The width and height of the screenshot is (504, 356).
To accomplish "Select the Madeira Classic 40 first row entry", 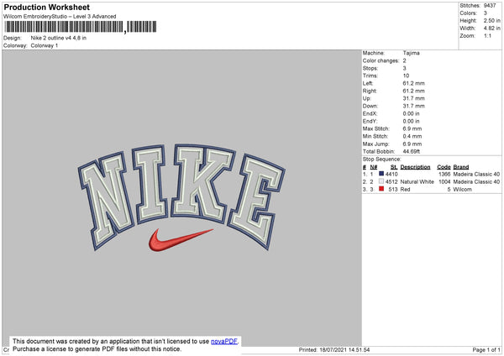I will coord(476,174).
